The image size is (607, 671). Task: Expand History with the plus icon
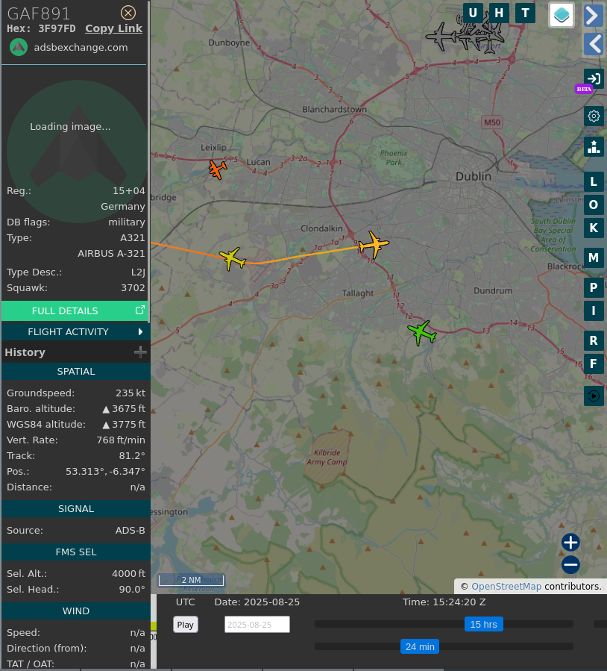(x=140, y=352)
